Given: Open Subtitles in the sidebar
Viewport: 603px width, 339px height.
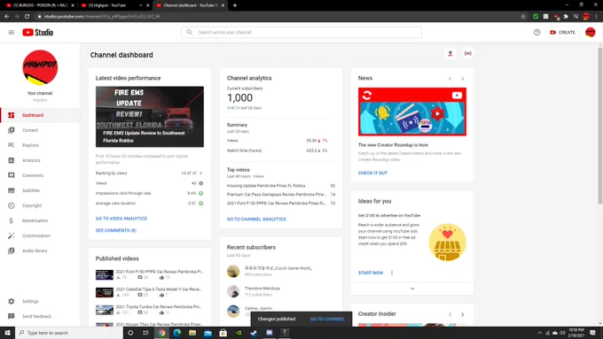Looking at the screenshot, I should [40, 190].
